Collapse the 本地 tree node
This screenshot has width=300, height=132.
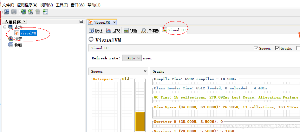[x=5, y=27]
